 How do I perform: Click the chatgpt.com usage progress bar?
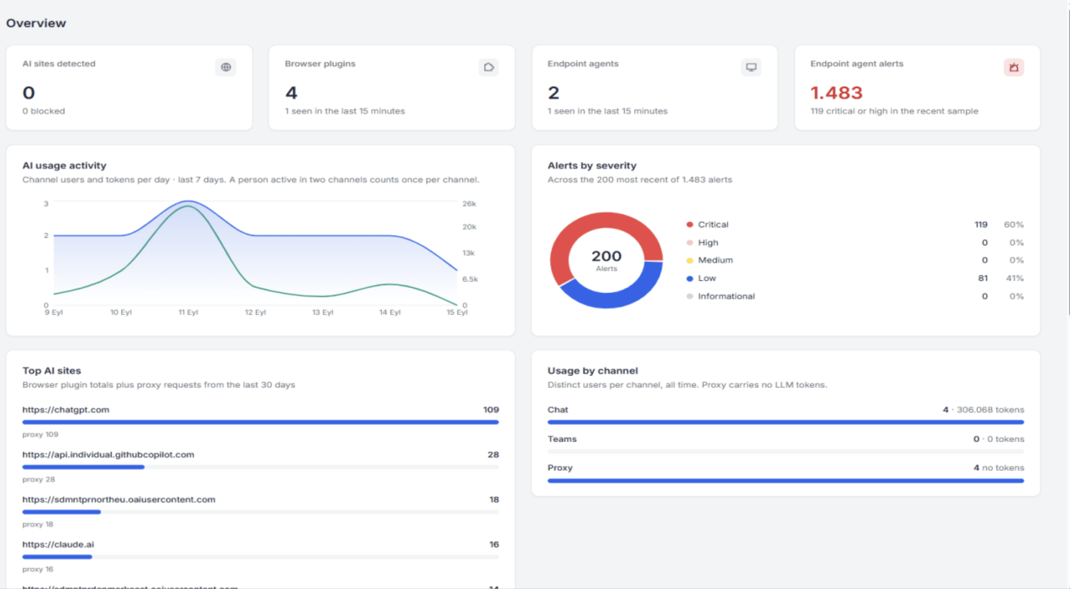coord(260,422)
